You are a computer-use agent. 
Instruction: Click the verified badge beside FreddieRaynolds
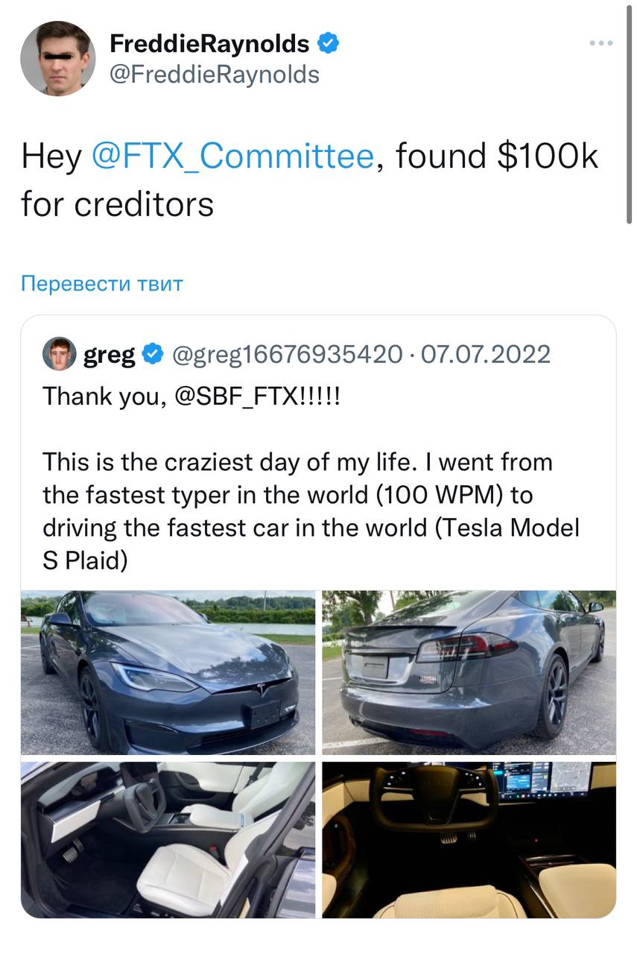pos(329,44)
